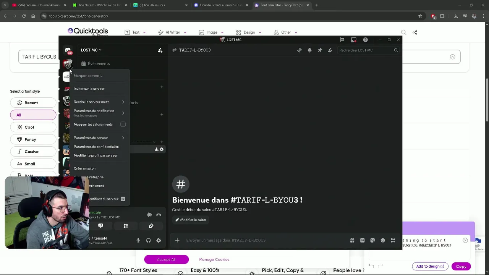Select Cool font style filter

pos(33,127)
